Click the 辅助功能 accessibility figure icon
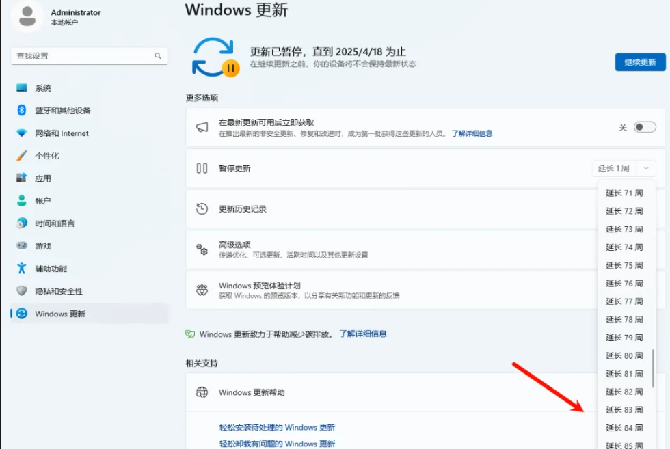The height and width of the screenshot is (449, 670). [x=22, y=269]
